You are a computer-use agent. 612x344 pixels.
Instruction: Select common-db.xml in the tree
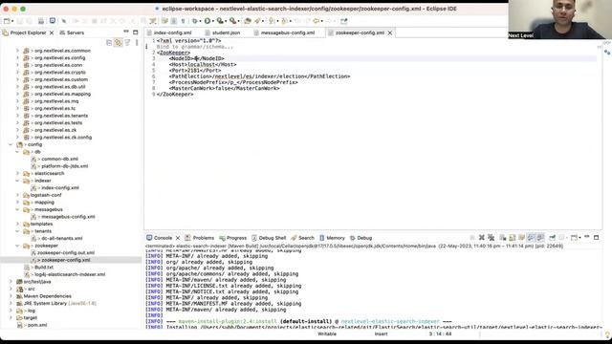59,159
